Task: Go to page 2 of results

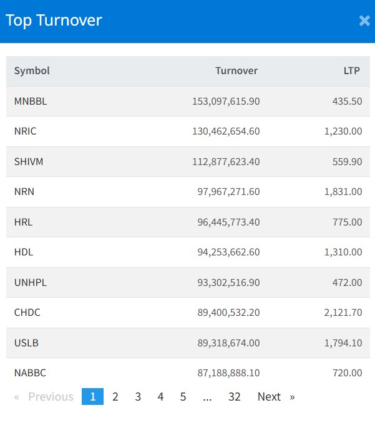Action: point(115,397)
